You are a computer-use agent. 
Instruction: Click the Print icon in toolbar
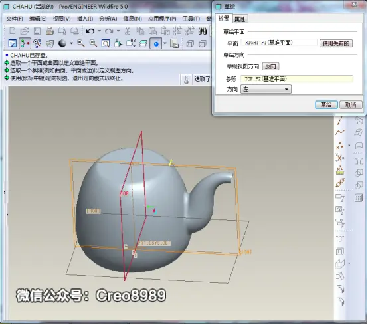coord(50,31)
